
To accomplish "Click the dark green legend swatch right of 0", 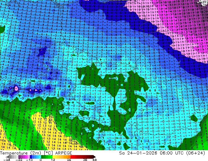I will point(42,157).
